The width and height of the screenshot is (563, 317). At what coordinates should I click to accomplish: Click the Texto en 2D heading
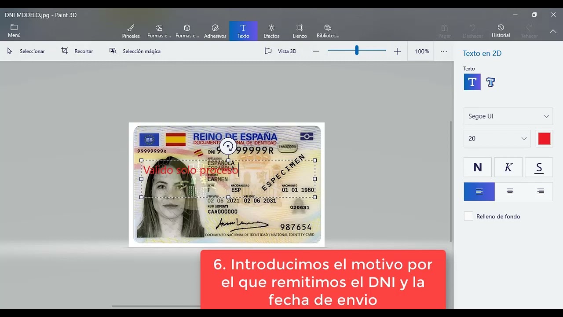click(482, 53)
